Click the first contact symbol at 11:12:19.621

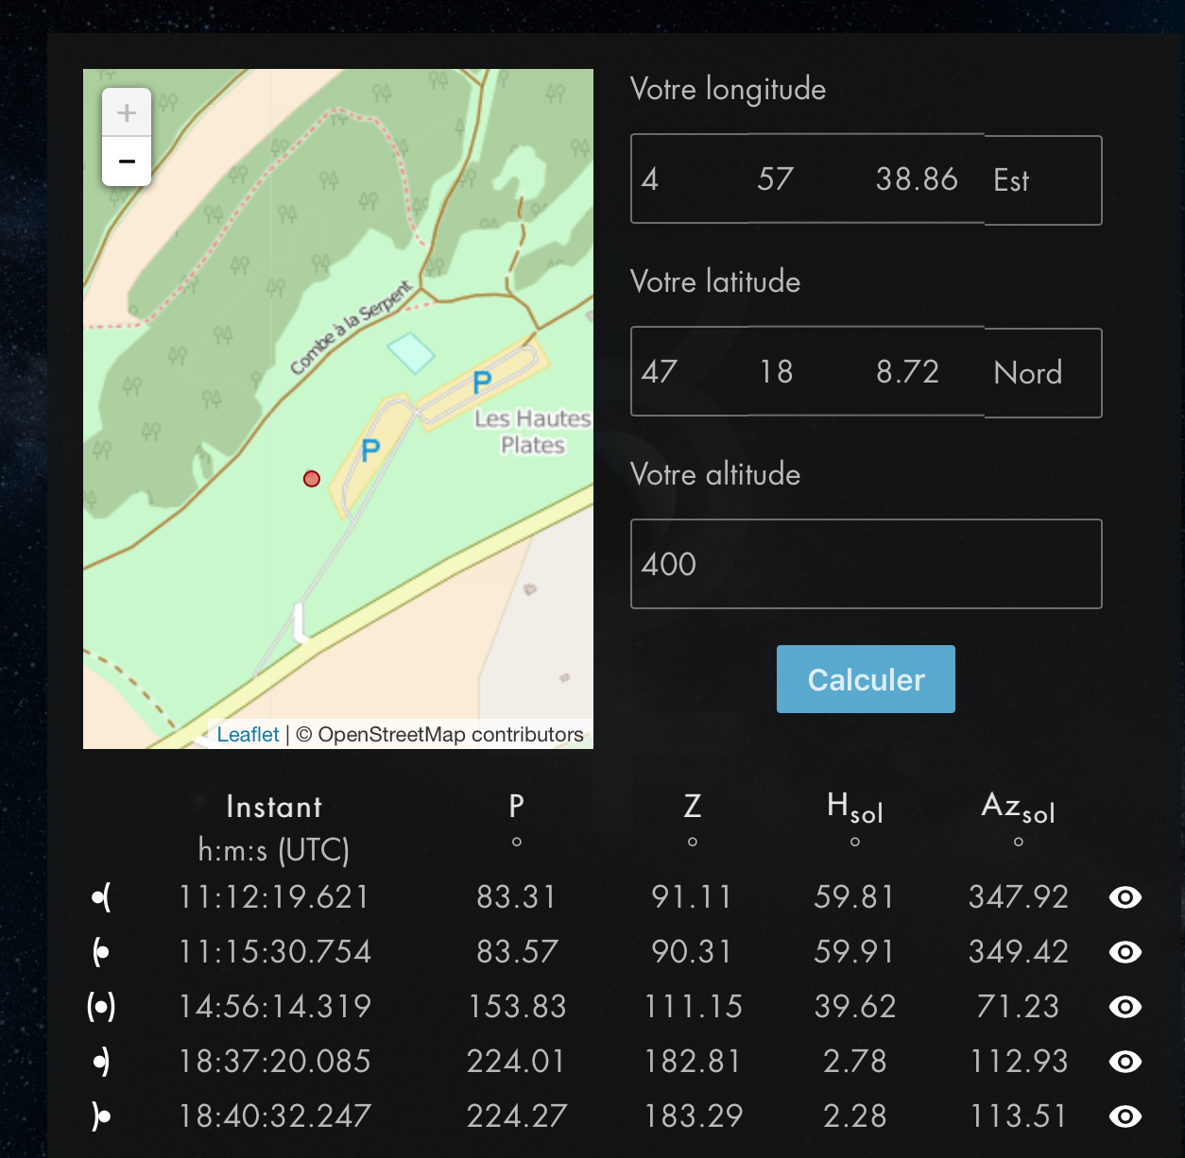101,897
